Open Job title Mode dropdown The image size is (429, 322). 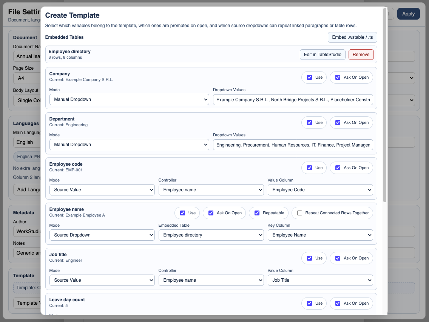coord(102,280)
